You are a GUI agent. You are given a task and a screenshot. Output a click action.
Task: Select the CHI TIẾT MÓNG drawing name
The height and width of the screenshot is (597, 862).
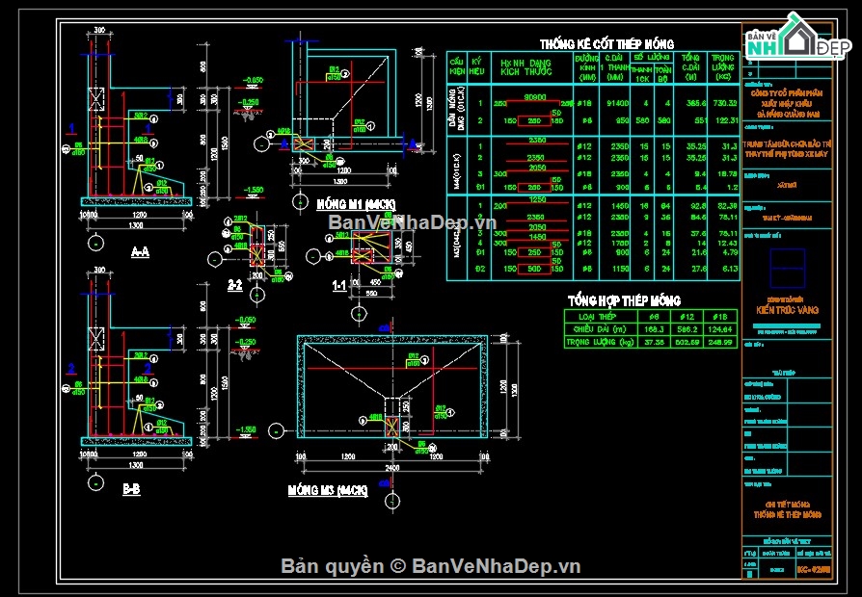[787, 505]
